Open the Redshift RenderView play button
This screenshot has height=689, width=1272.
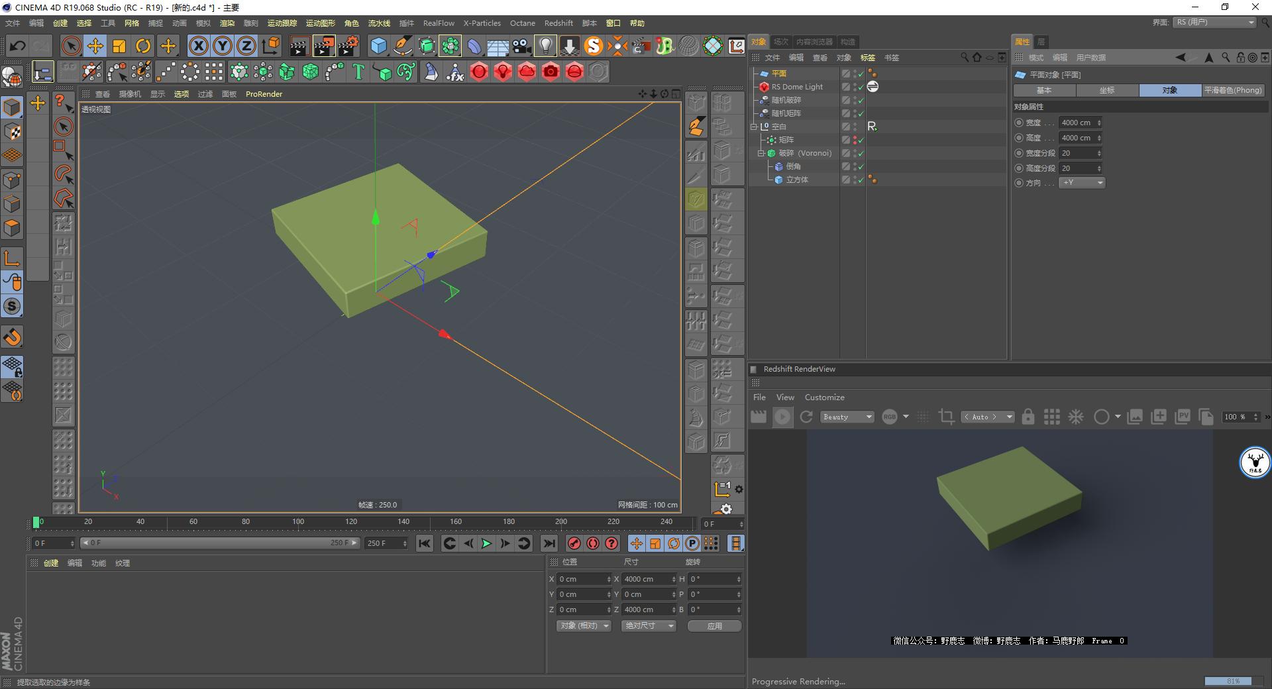pyautogui.click(x=782, y=417)
